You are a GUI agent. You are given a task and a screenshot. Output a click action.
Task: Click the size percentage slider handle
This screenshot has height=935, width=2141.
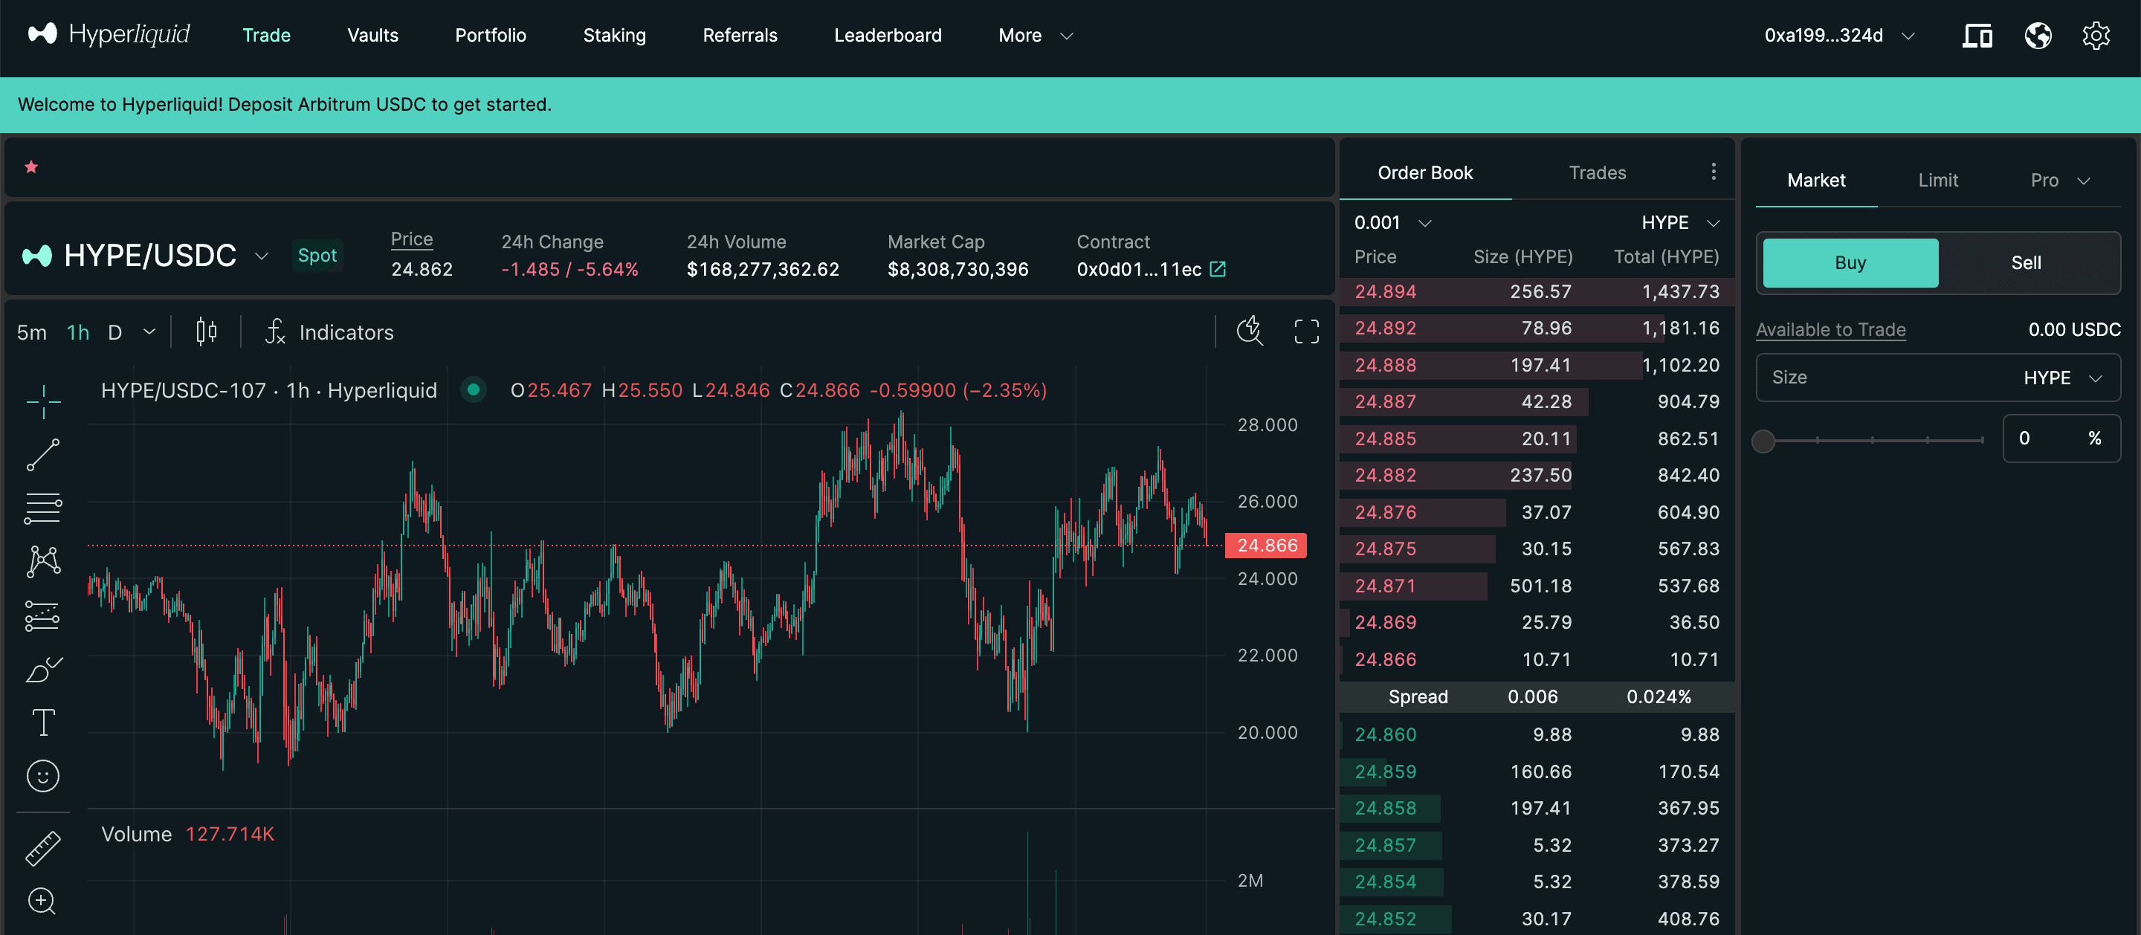[x=1763, y=441]
